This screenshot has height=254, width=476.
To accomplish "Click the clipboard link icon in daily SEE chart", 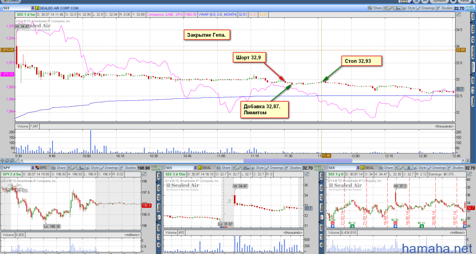I will tap(363, 168).
